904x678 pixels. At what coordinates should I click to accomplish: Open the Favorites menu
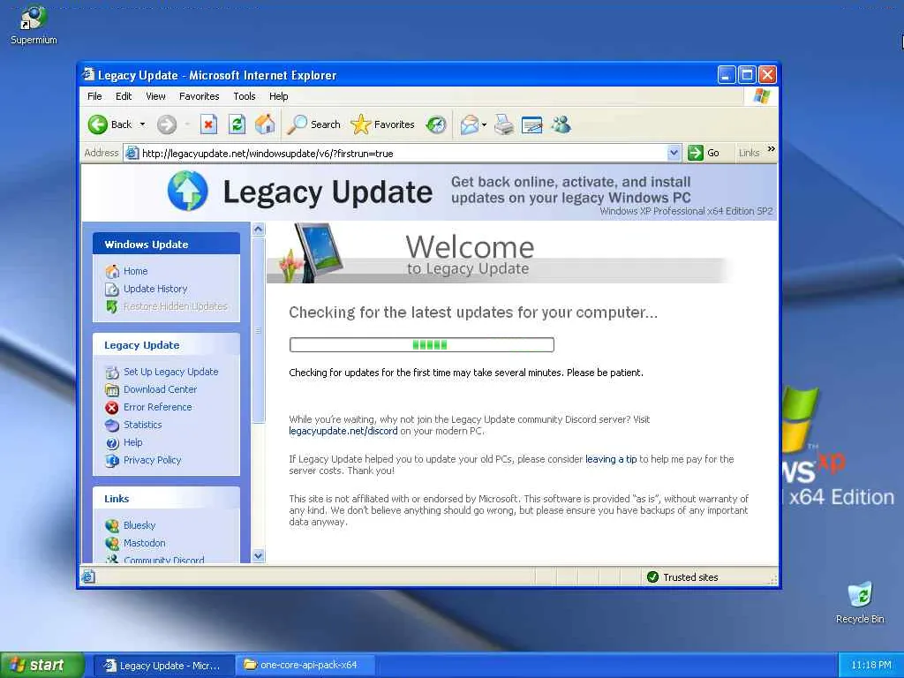coord(199,96)
